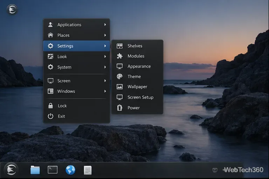Click the small system tray icon in shelf
This screenshot has height=179, width=269.
215,170
